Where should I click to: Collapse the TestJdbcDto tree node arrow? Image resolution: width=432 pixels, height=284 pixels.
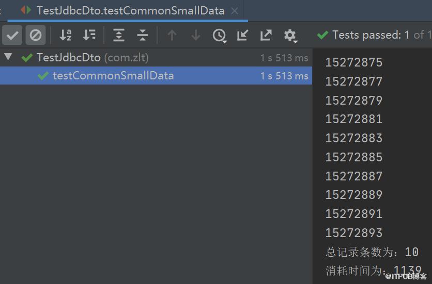(x=8, y=57)
